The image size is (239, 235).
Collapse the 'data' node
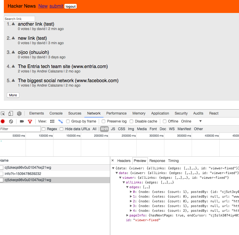point(117,173)
